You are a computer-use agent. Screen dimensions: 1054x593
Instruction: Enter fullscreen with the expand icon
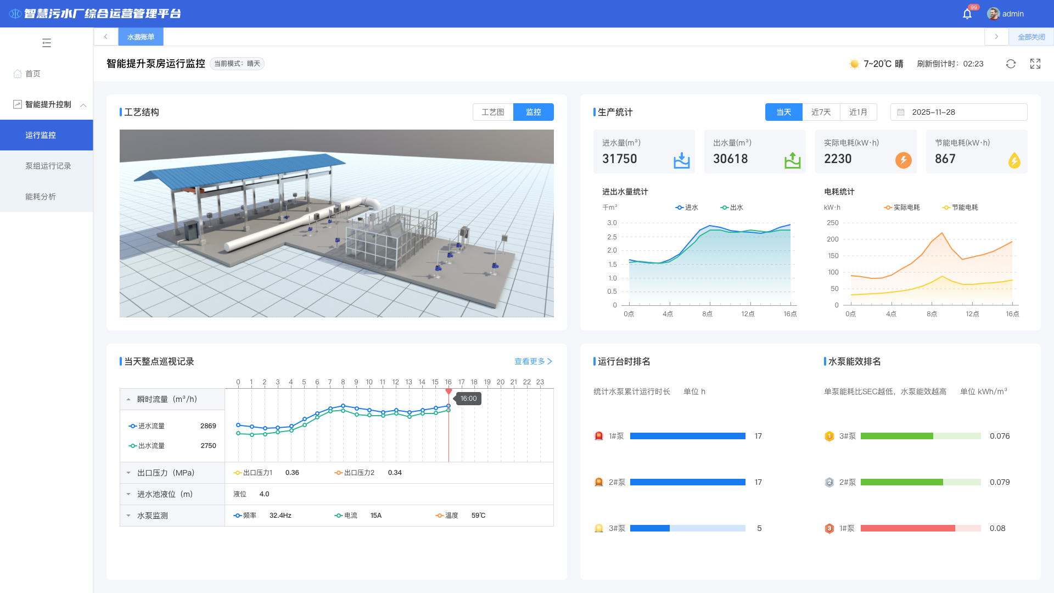1035,64
